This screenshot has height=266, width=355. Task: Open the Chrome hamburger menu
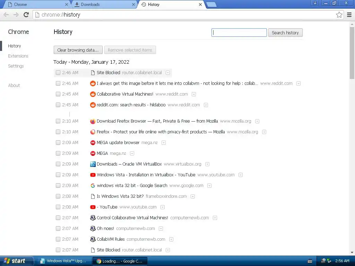[349, 15]
